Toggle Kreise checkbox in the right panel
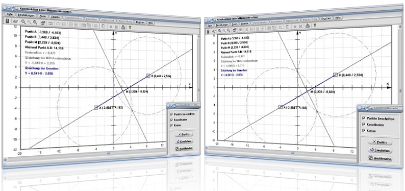Screen dimensions: 405x191 click(x=364, y=131)
